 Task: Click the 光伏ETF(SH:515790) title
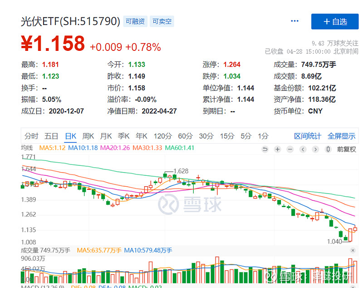pyautogui.click(x=71, y=21)
